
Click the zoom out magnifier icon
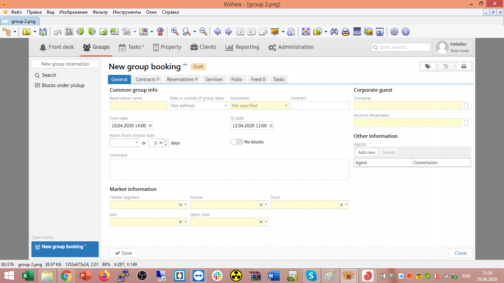[x=203, y=32]
